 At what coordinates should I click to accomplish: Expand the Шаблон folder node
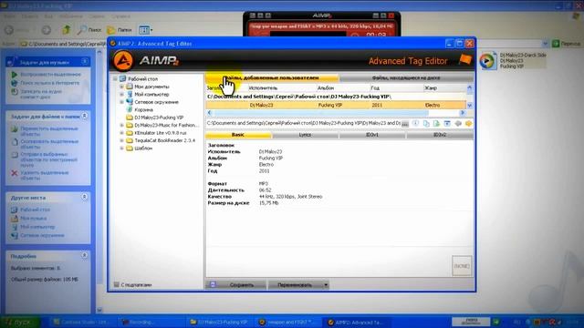click(121, 149)
